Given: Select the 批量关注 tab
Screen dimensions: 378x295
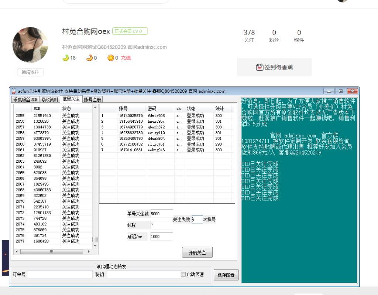Looking at the screenshot, I should 71,99.
